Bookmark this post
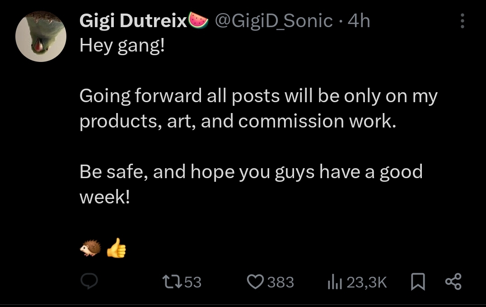The width and height of the screenshot is (486, 307). [418, 282]
